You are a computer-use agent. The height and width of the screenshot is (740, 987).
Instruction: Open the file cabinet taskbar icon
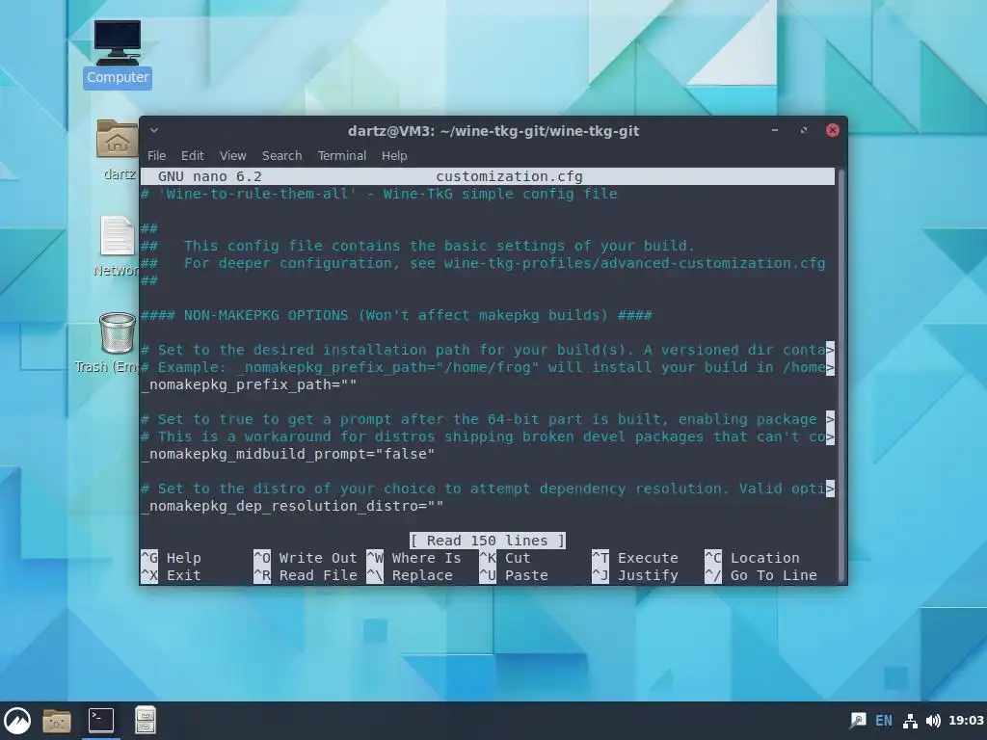pos(146,721)
